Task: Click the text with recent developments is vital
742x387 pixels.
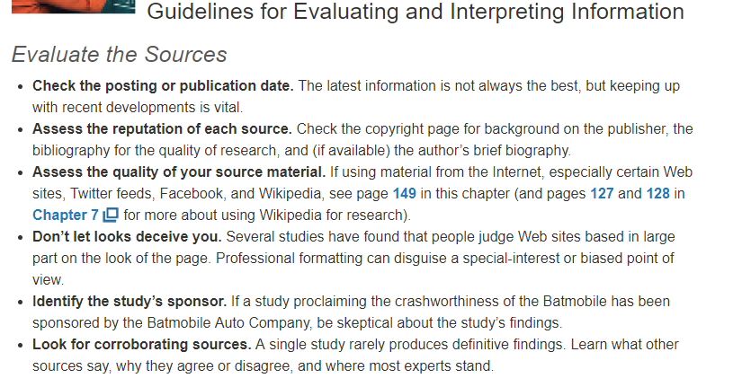Action: coord(138,107)
